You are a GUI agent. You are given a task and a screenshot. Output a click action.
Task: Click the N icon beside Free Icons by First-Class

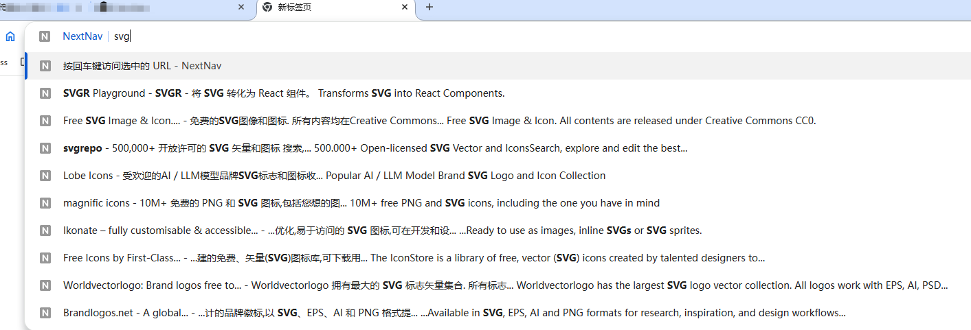(x=45, y=258)
